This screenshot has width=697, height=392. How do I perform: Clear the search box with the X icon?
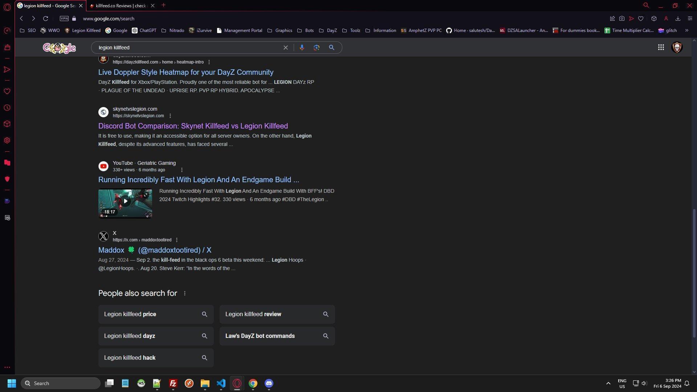click(x=286, y=48)
